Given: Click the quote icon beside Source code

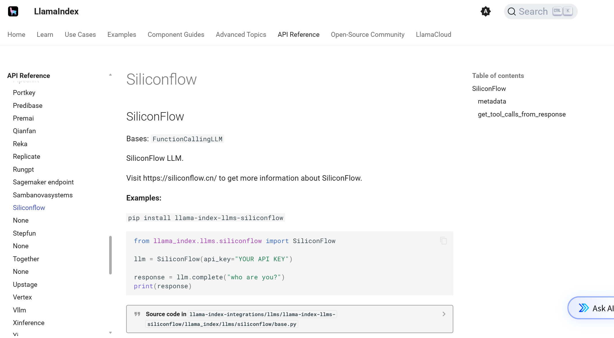Looking at the screenshot, I should [137, 314].
